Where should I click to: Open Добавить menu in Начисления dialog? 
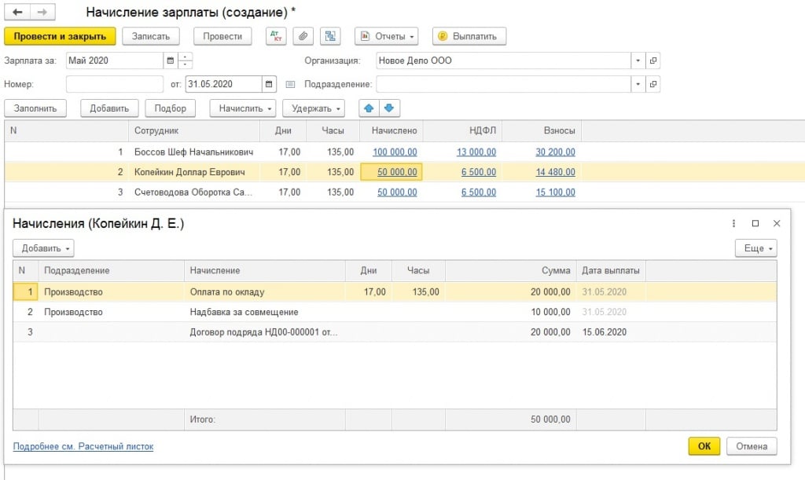tap(43, 248)
